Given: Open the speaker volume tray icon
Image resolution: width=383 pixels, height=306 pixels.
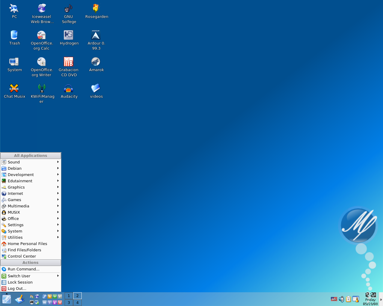Looking at the screenshot, I should (x=341, y=299).
